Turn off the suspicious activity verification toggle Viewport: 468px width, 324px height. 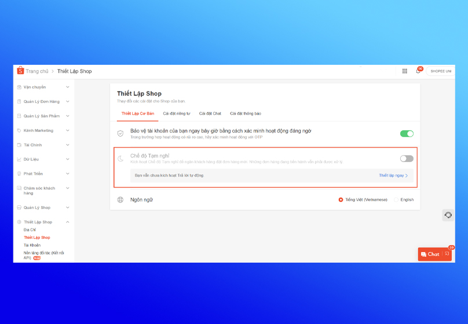[x=407, y=134]
